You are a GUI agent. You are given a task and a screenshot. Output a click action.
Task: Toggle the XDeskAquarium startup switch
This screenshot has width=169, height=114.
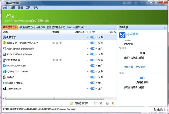click(x=93, y=89)
